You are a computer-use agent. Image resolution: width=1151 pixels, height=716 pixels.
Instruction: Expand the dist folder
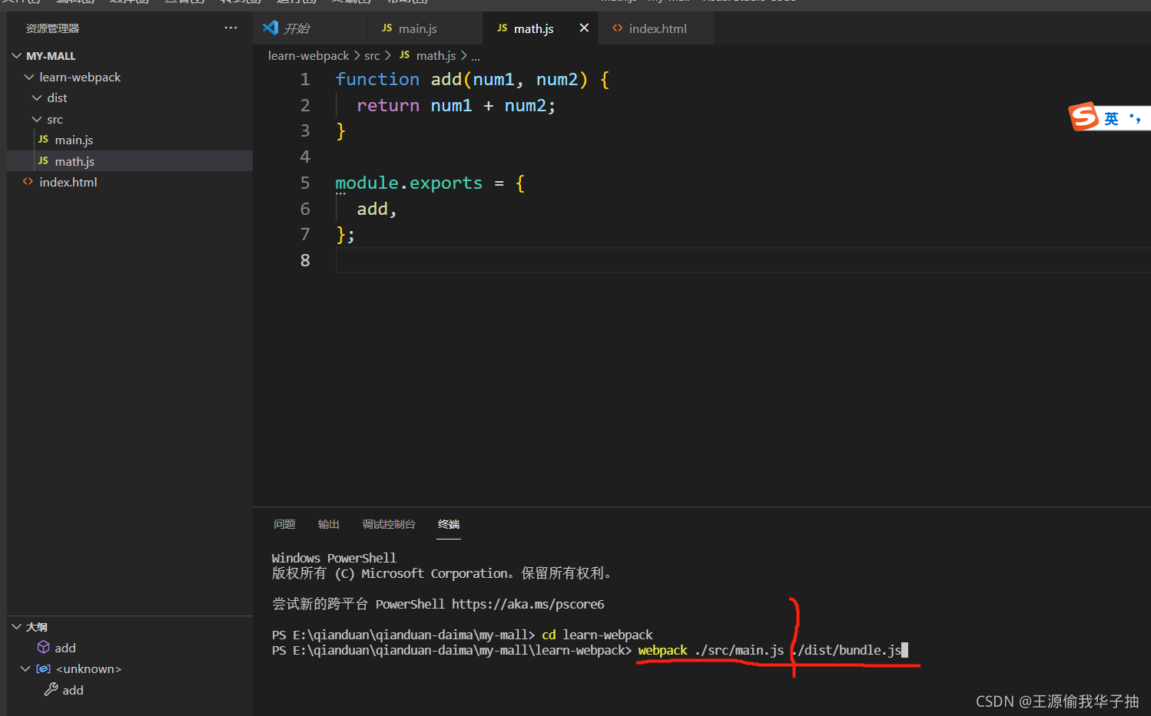tap(35, 97)
